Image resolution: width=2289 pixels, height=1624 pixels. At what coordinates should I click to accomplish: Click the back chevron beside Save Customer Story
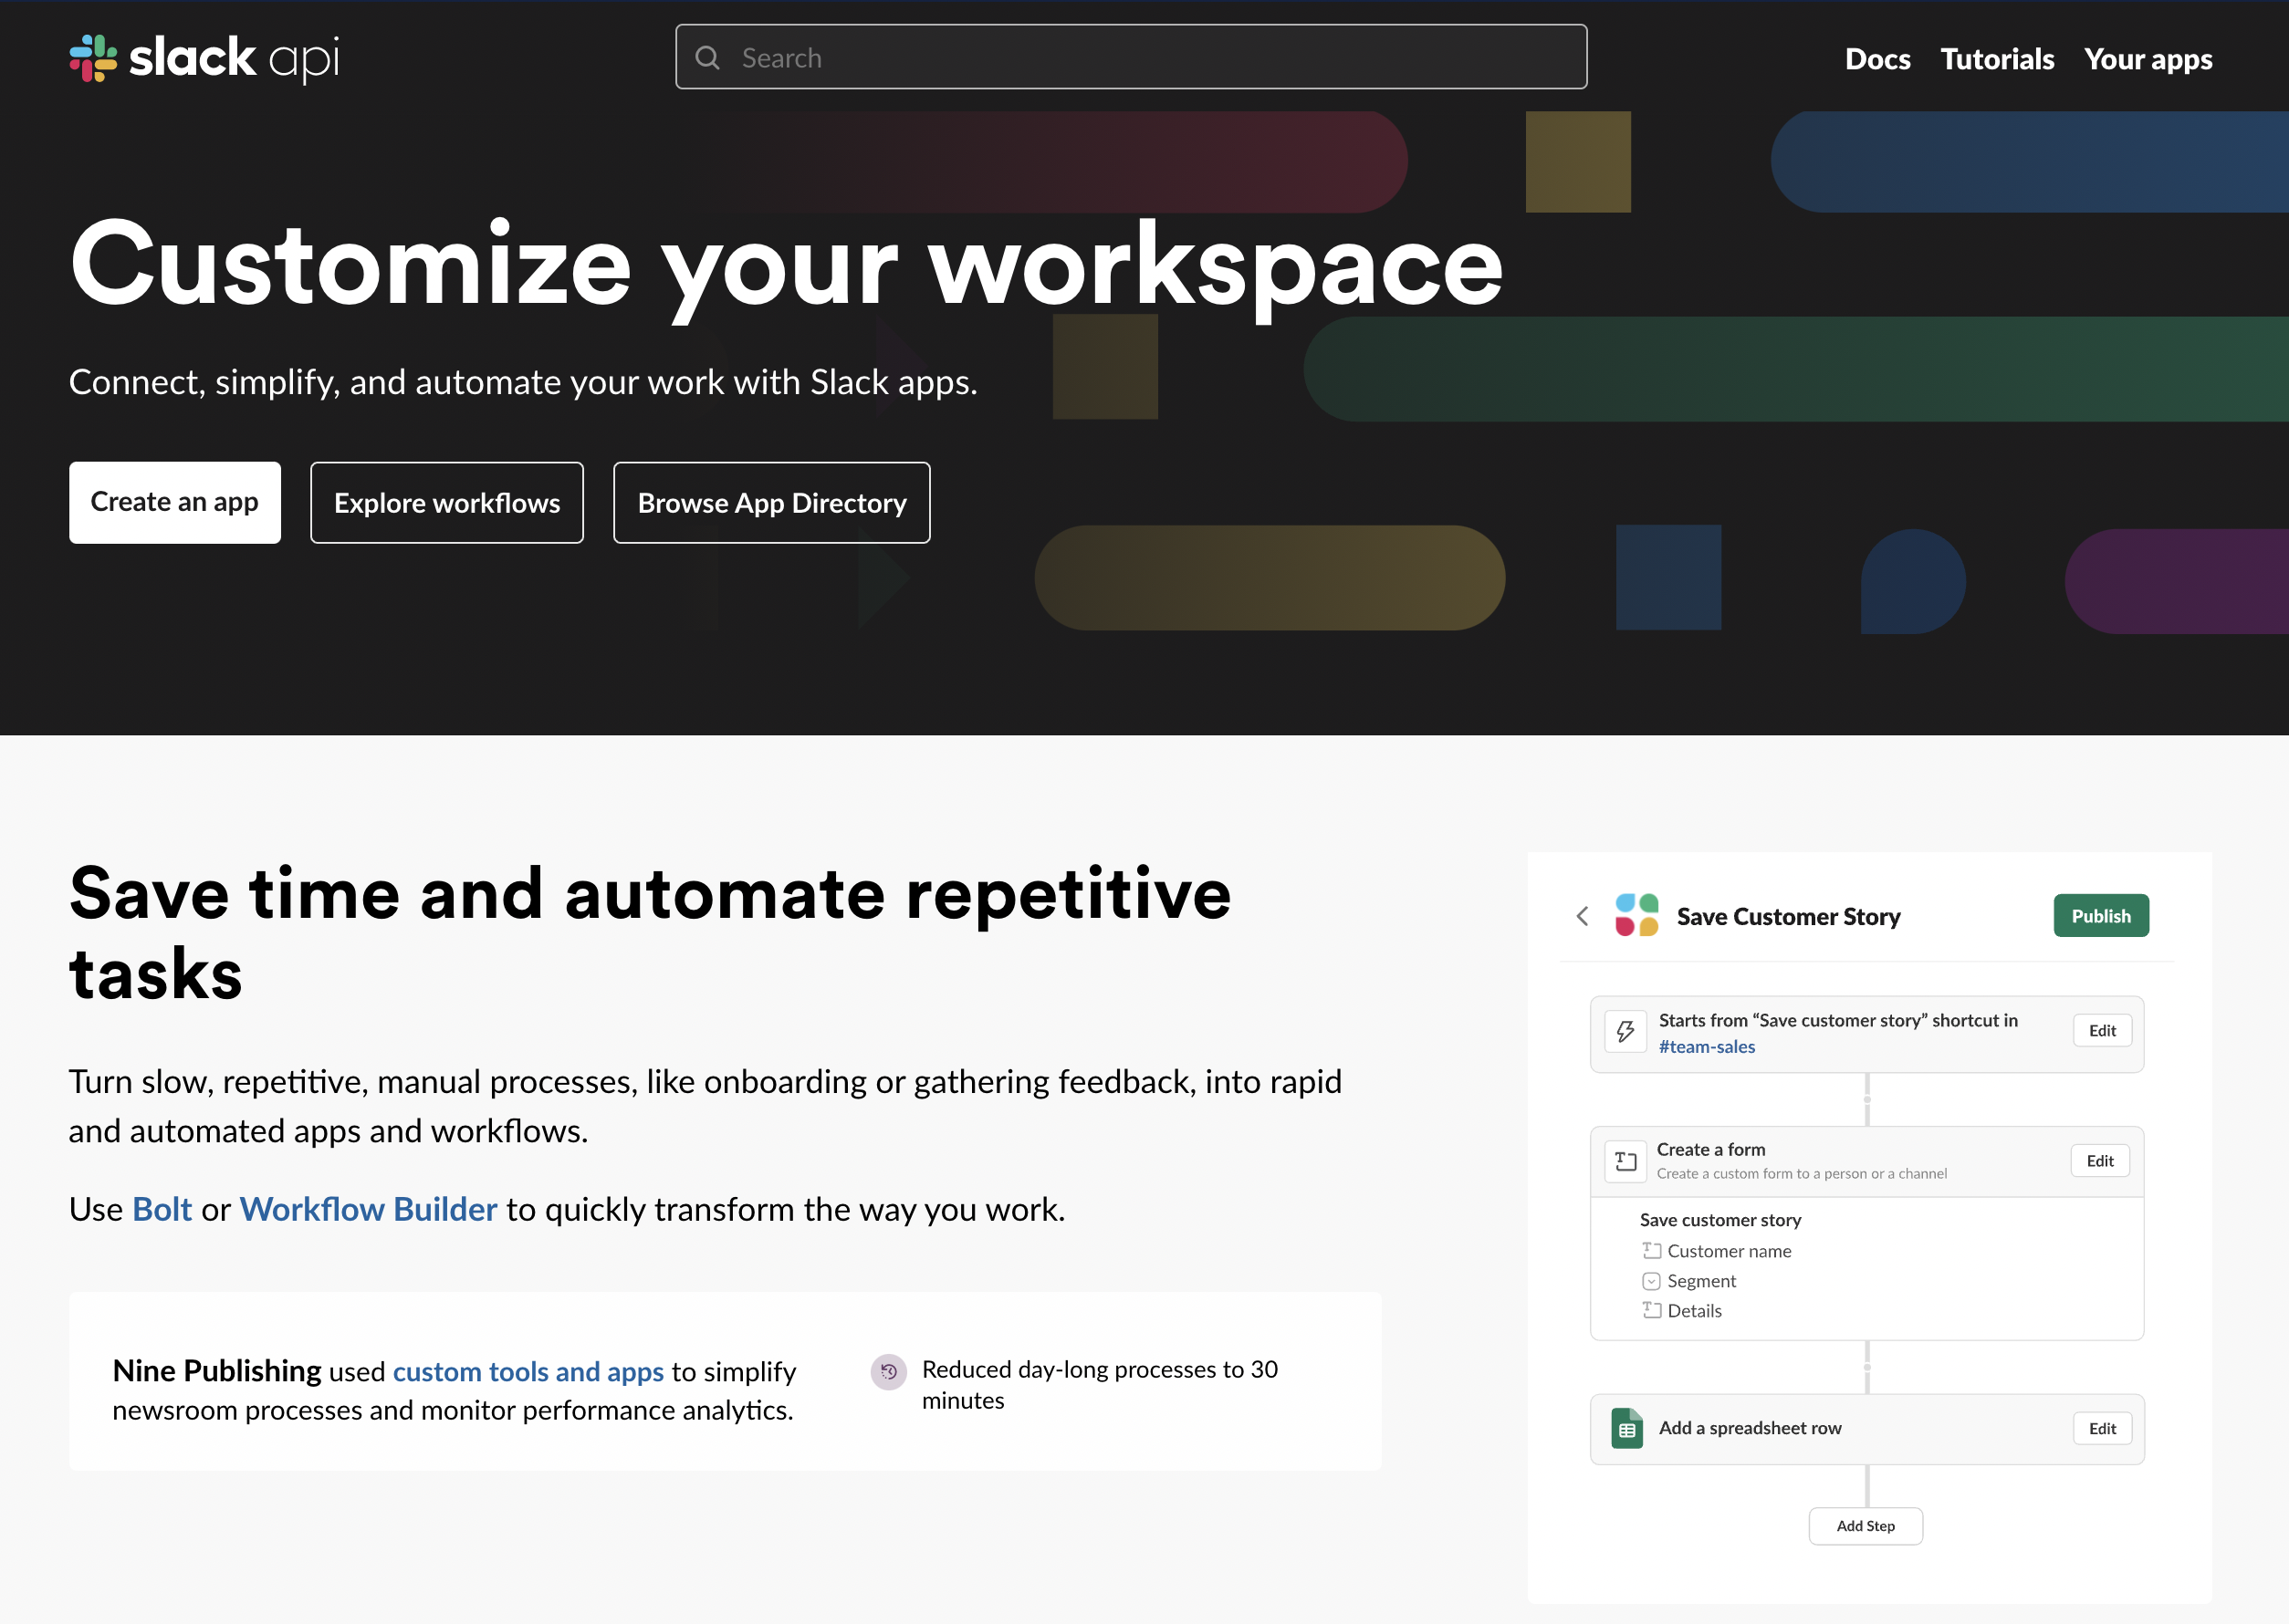coord(1582,916)
